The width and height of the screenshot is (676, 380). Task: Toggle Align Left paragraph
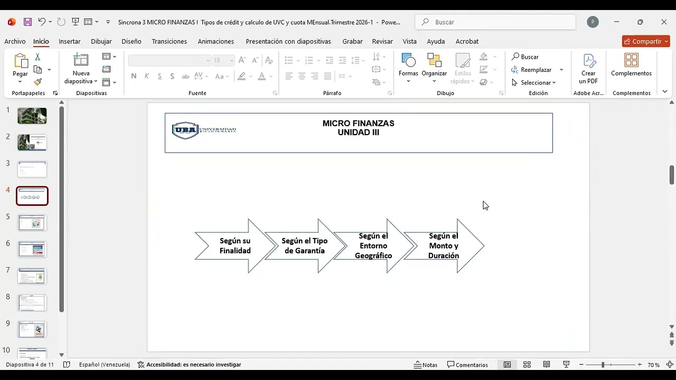pos(289,77)
